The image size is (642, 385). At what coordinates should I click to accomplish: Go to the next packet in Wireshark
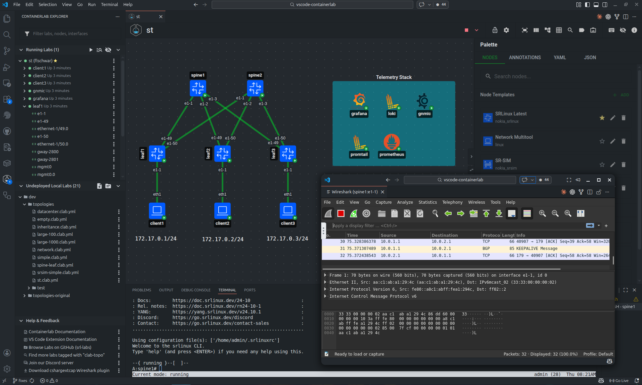click(461, 213)
